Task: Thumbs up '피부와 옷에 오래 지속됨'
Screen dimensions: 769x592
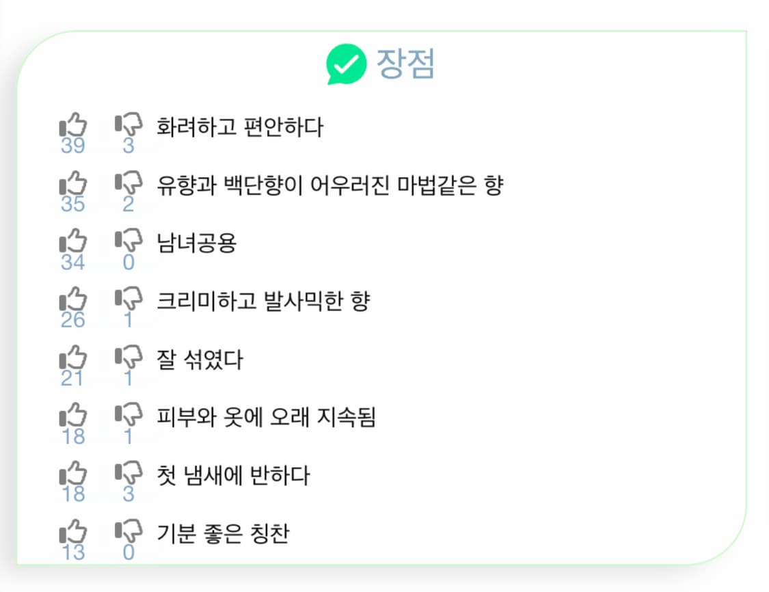Action: click(x=73, y=415)
